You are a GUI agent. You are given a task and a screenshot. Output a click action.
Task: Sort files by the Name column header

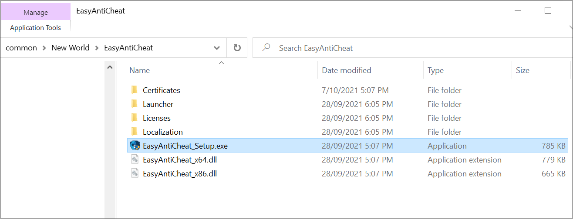(x=139, y=70)
